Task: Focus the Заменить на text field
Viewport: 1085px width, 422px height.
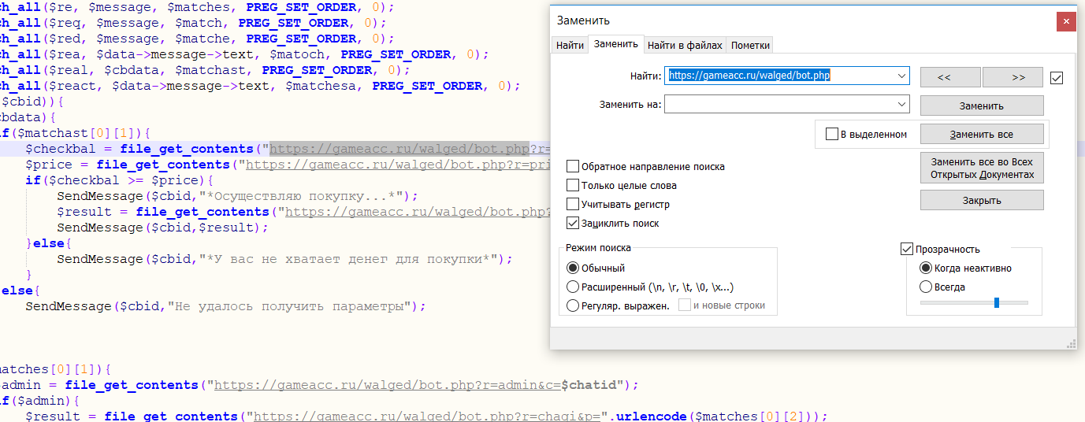Action: point(780,104)
